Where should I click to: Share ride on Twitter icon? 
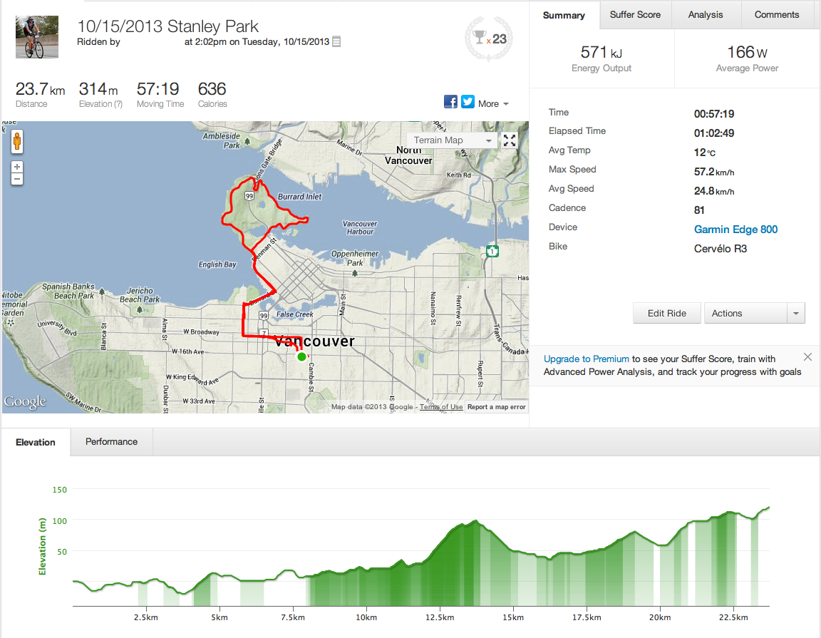coord(468,102)
